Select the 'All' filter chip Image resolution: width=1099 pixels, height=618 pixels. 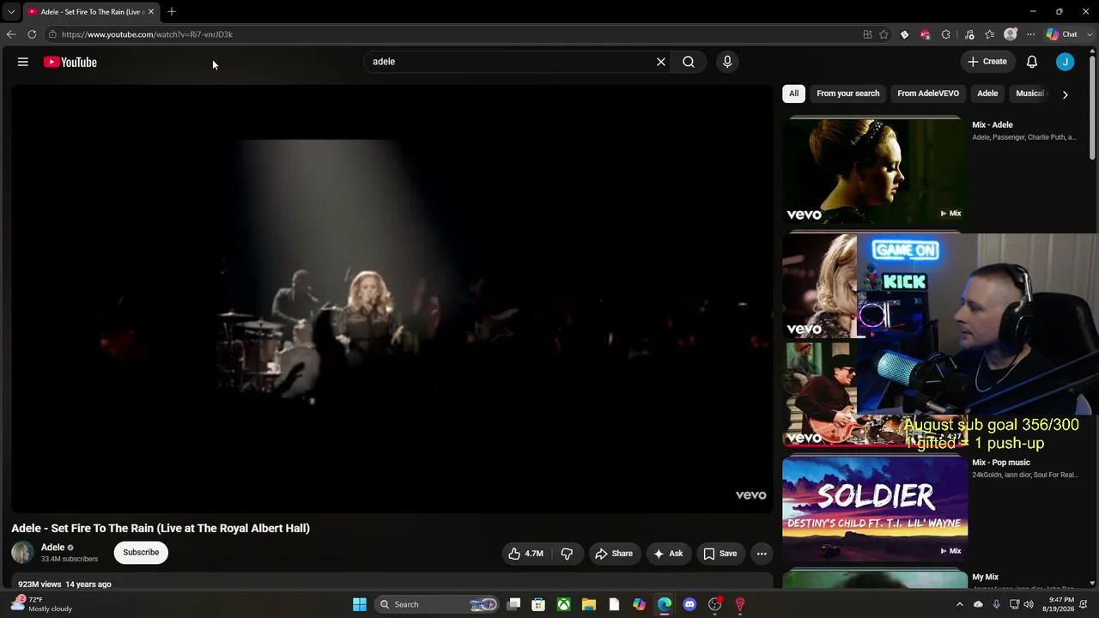point(793,94)
